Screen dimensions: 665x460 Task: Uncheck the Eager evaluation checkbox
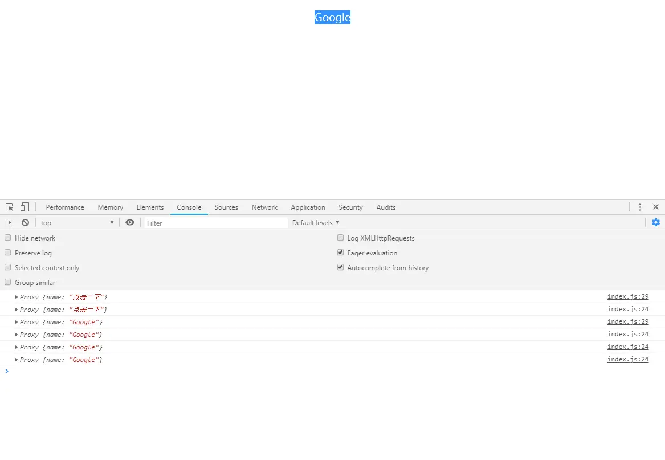coord(340,253)
